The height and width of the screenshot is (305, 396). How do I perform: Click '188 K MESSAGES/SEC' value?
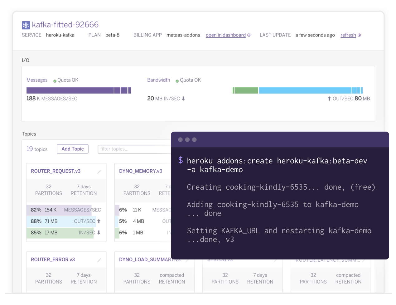pos(52,99)
